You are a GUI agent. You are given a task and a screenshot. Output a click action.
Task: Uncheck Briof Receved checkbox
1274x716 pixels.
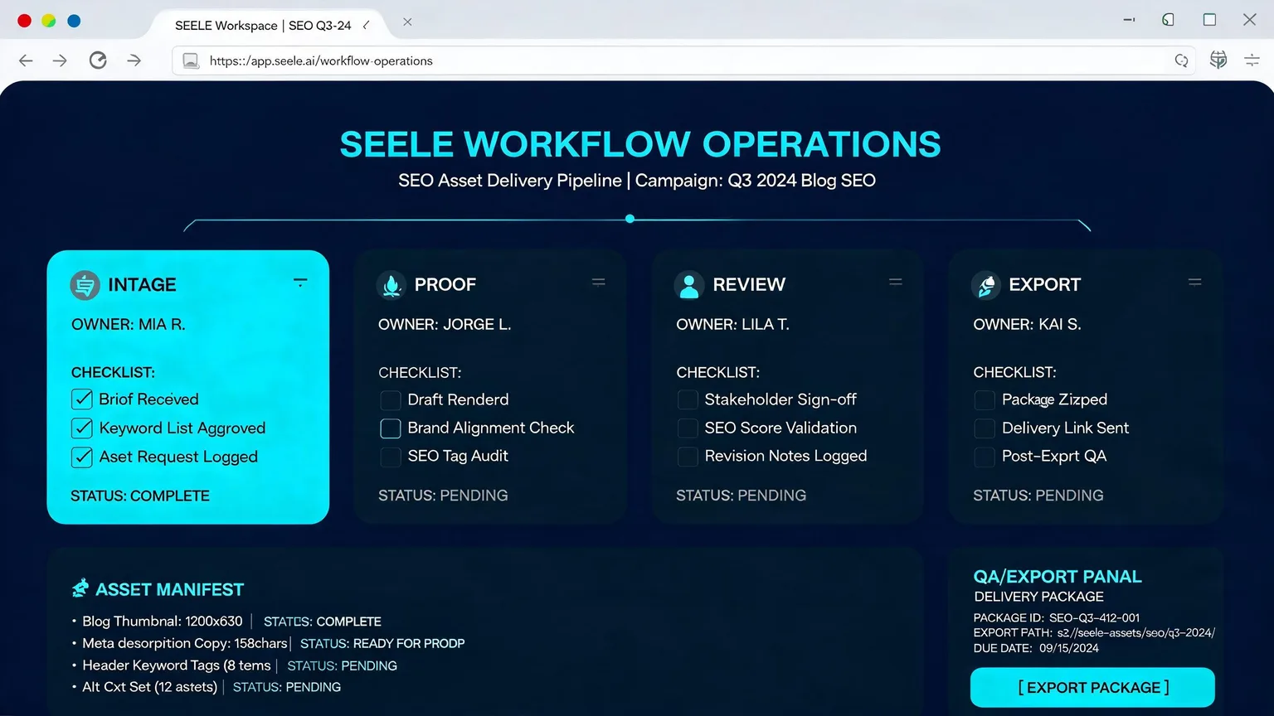[82, 399]
